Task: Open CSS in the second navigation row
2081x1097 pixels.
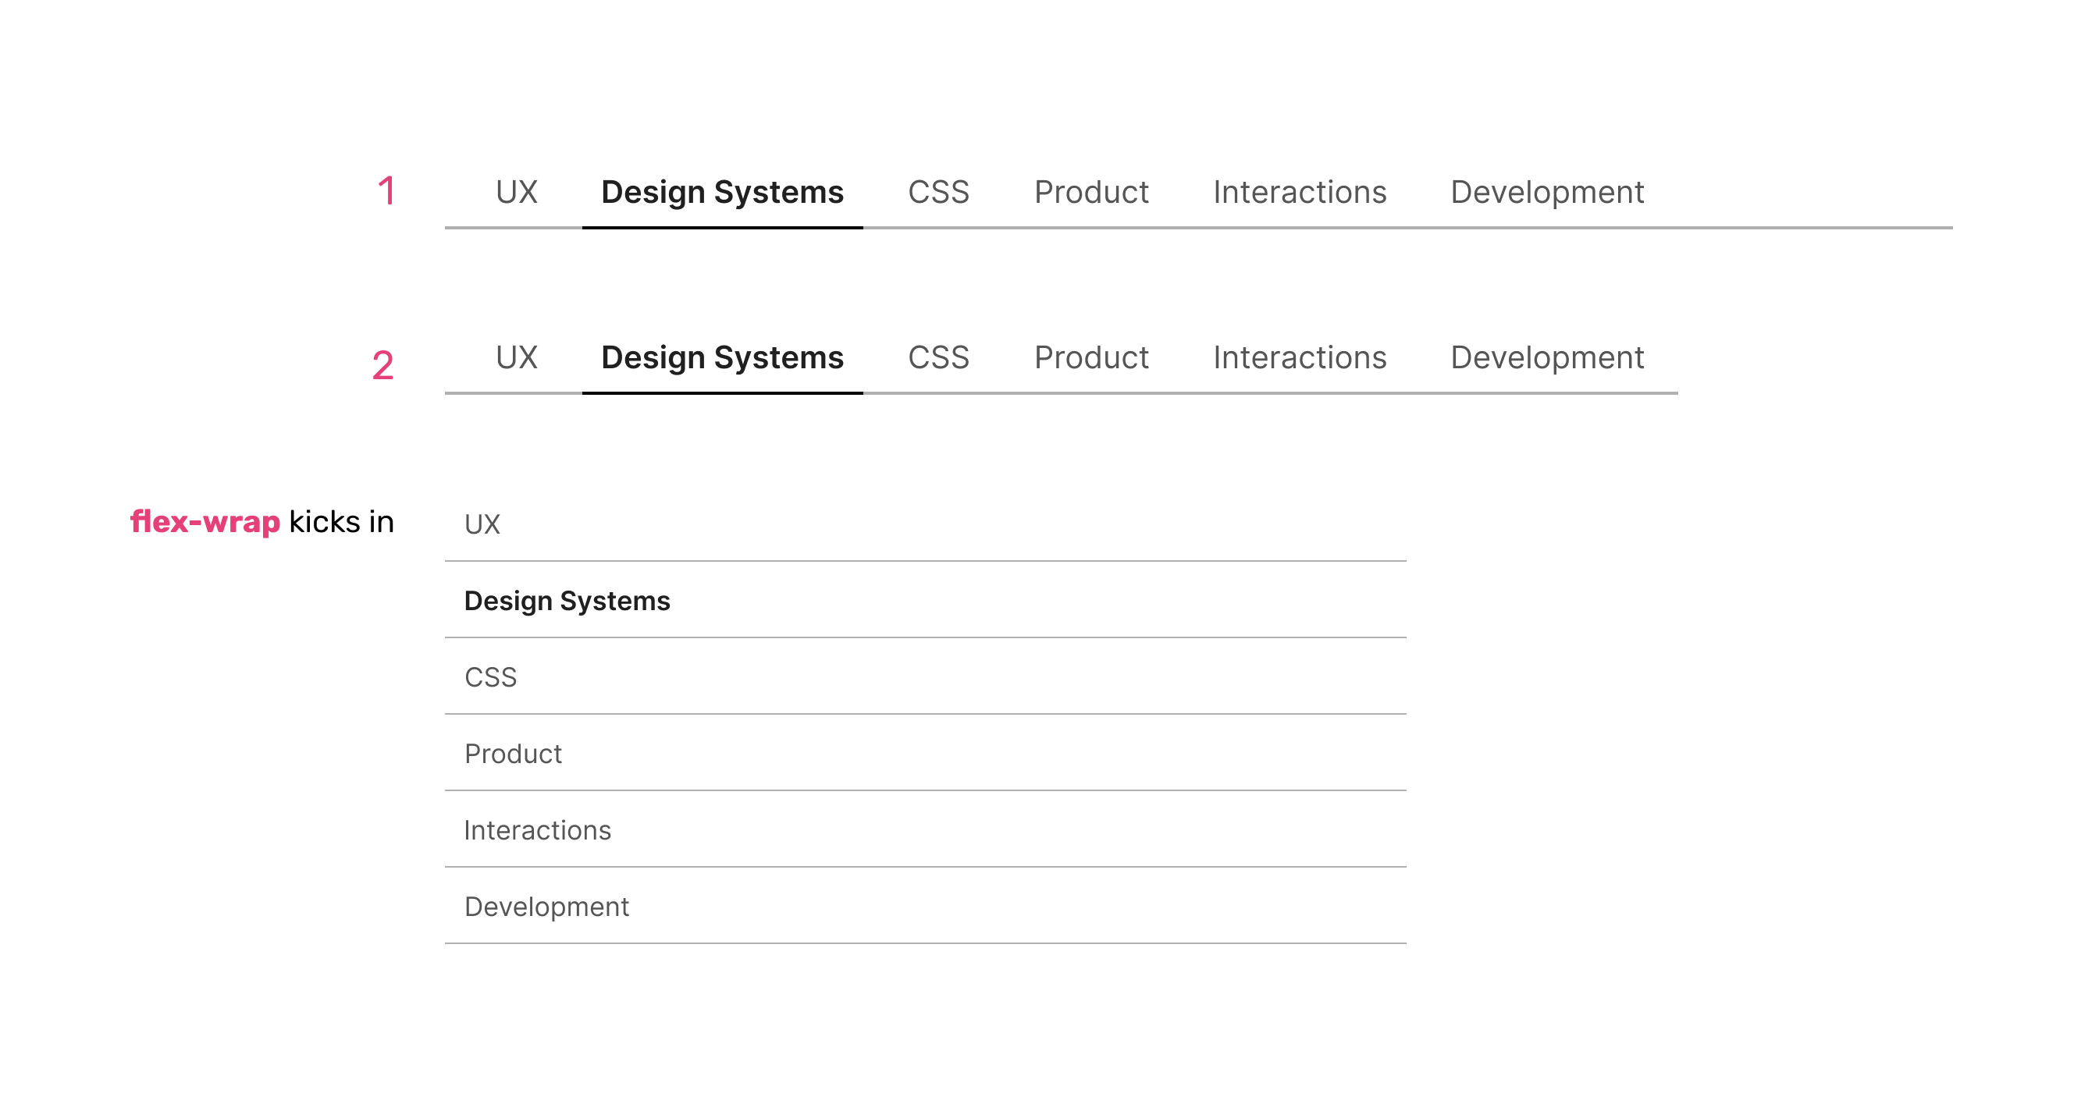Action: tap(940, 357)
